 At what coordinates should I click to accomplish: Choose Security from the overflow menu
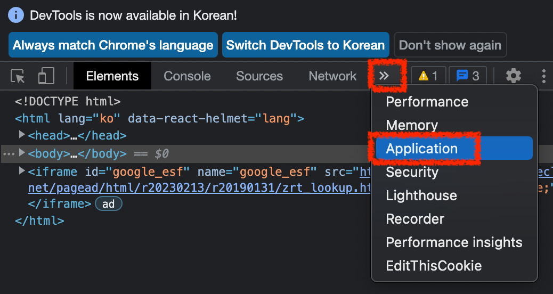[x=454, y=172]
